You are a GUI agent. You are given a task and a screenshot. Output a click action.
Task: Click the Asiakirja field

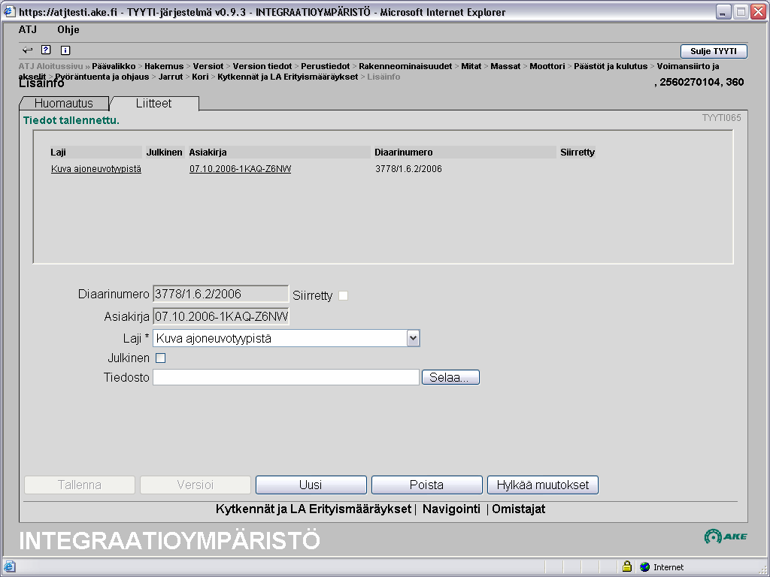221,316
